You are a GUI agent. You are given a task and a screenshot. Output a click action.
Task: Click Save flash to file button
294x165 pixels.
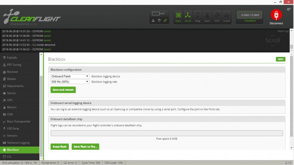click(x=85, y=147)
